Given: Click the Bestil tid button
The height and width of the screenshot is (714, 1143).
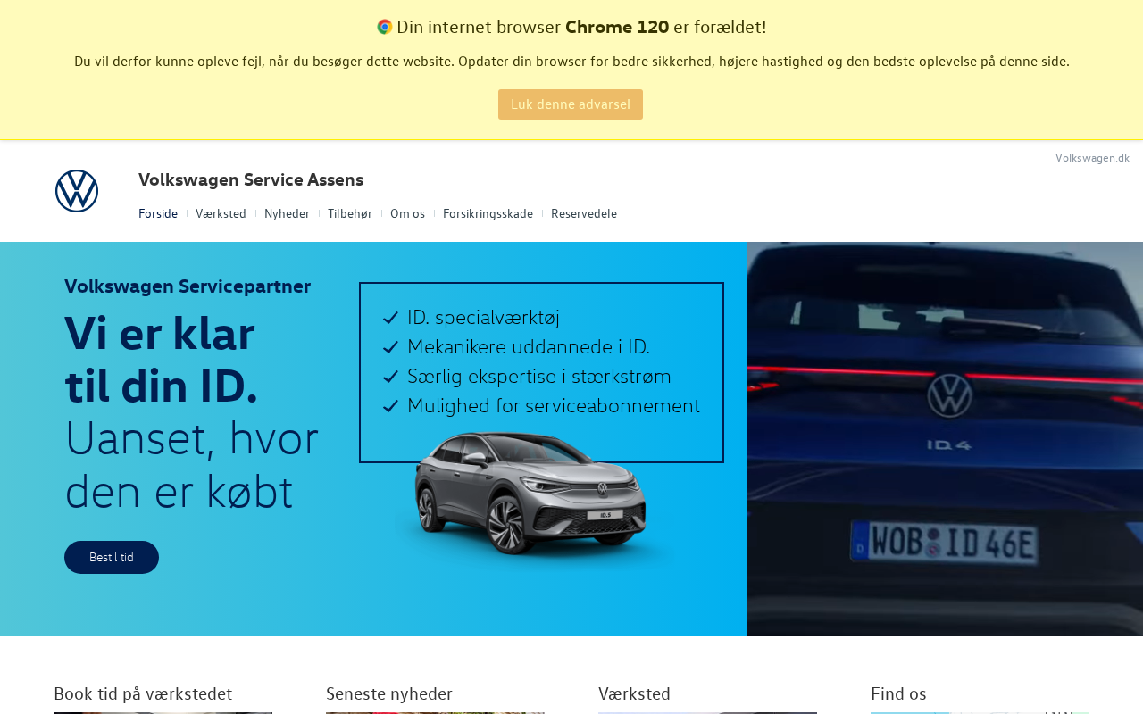Looking at the screenshot, I should pyautogui.click(x=112, y=557).
